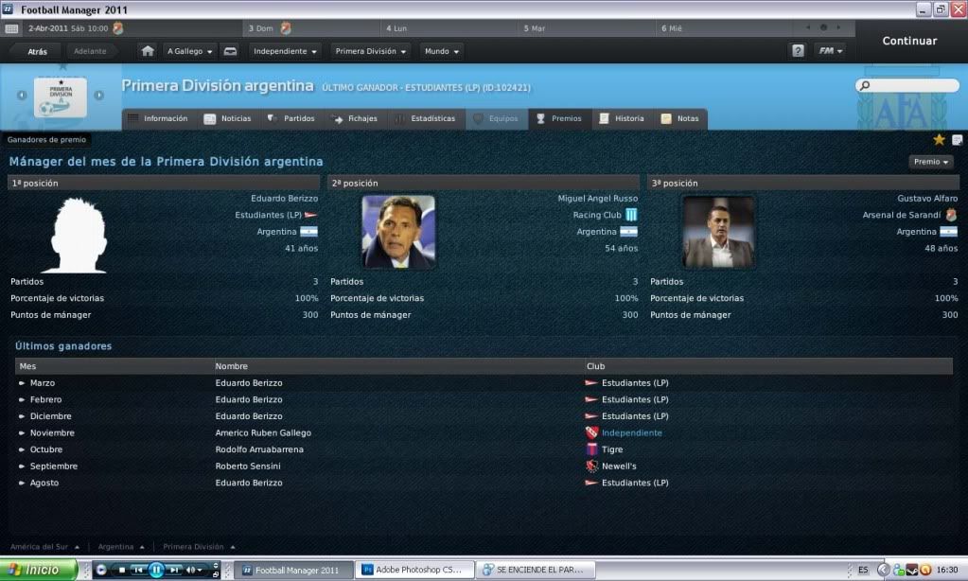Open Rodolfo Arruabarrena in winners list

click(259, 449)
